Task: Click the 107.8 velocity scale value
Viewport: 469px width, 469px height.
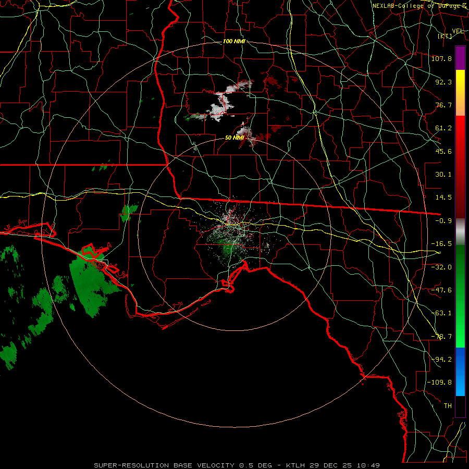Action: (441, 58)
